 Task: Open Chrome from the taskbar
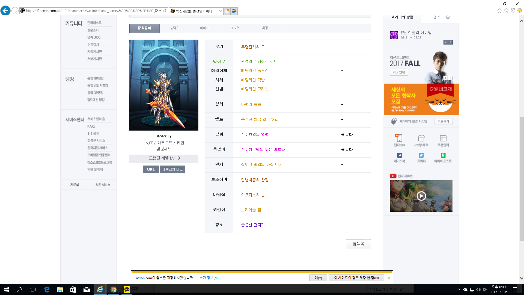[113, 290]
